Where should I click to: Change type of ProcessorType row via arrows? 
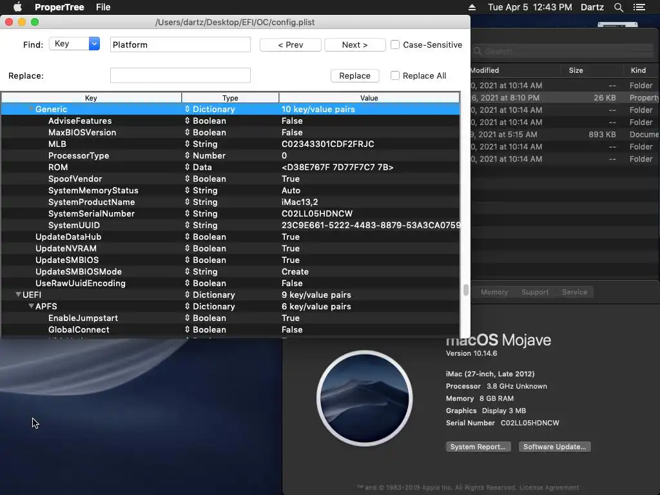(188, 155)
